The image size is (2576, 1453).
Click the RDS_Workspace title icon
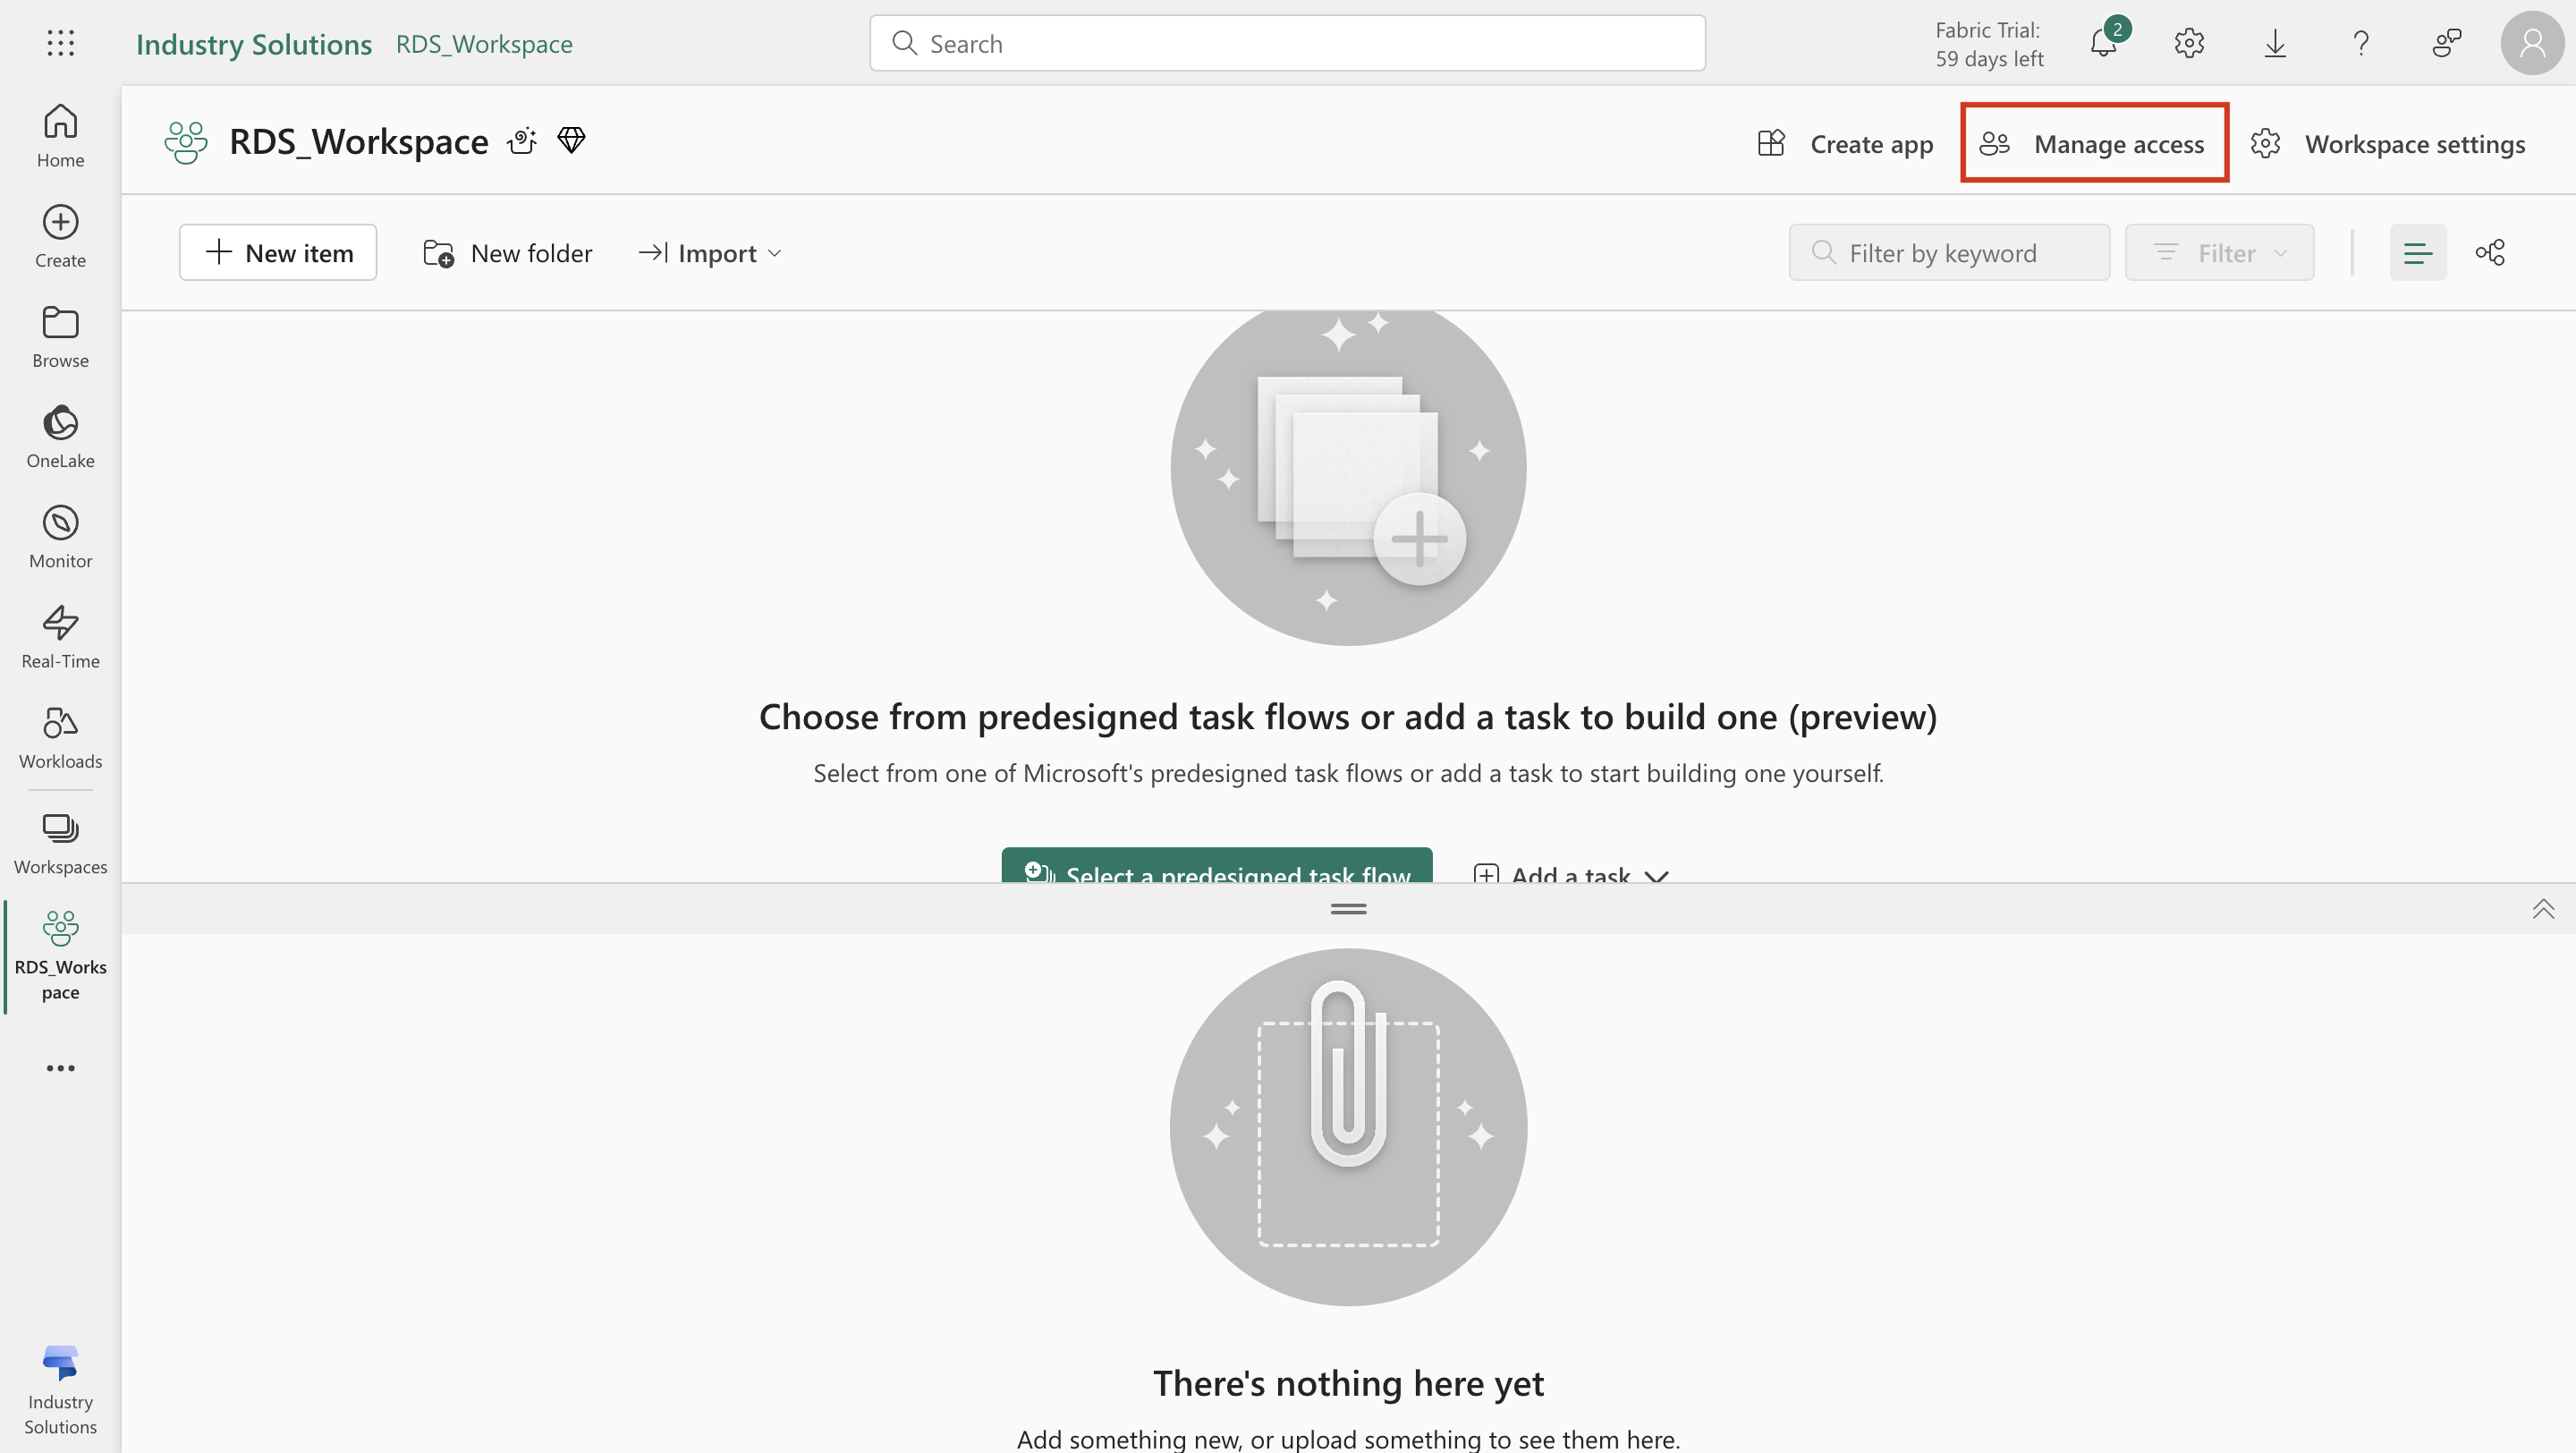click(x=186, y=142)
